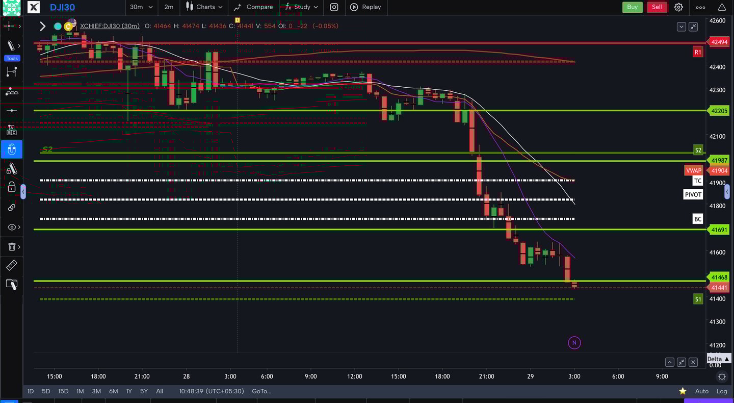
Task: Close the lower Delta pane
Action: point(693,362)
